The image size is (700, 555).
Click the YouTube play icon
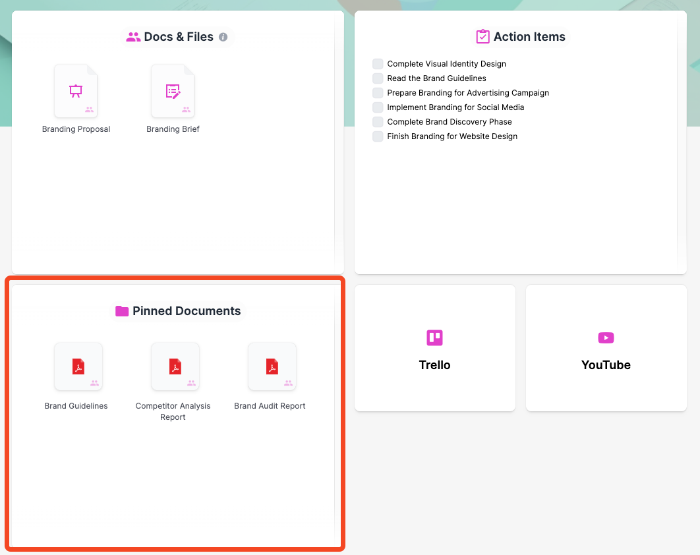pyautogui.click(x=606, y=337)
